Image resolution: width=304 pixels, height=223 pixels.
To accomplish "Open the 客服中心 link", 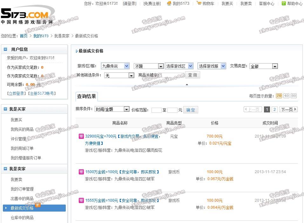I will [x=267, y=3].
